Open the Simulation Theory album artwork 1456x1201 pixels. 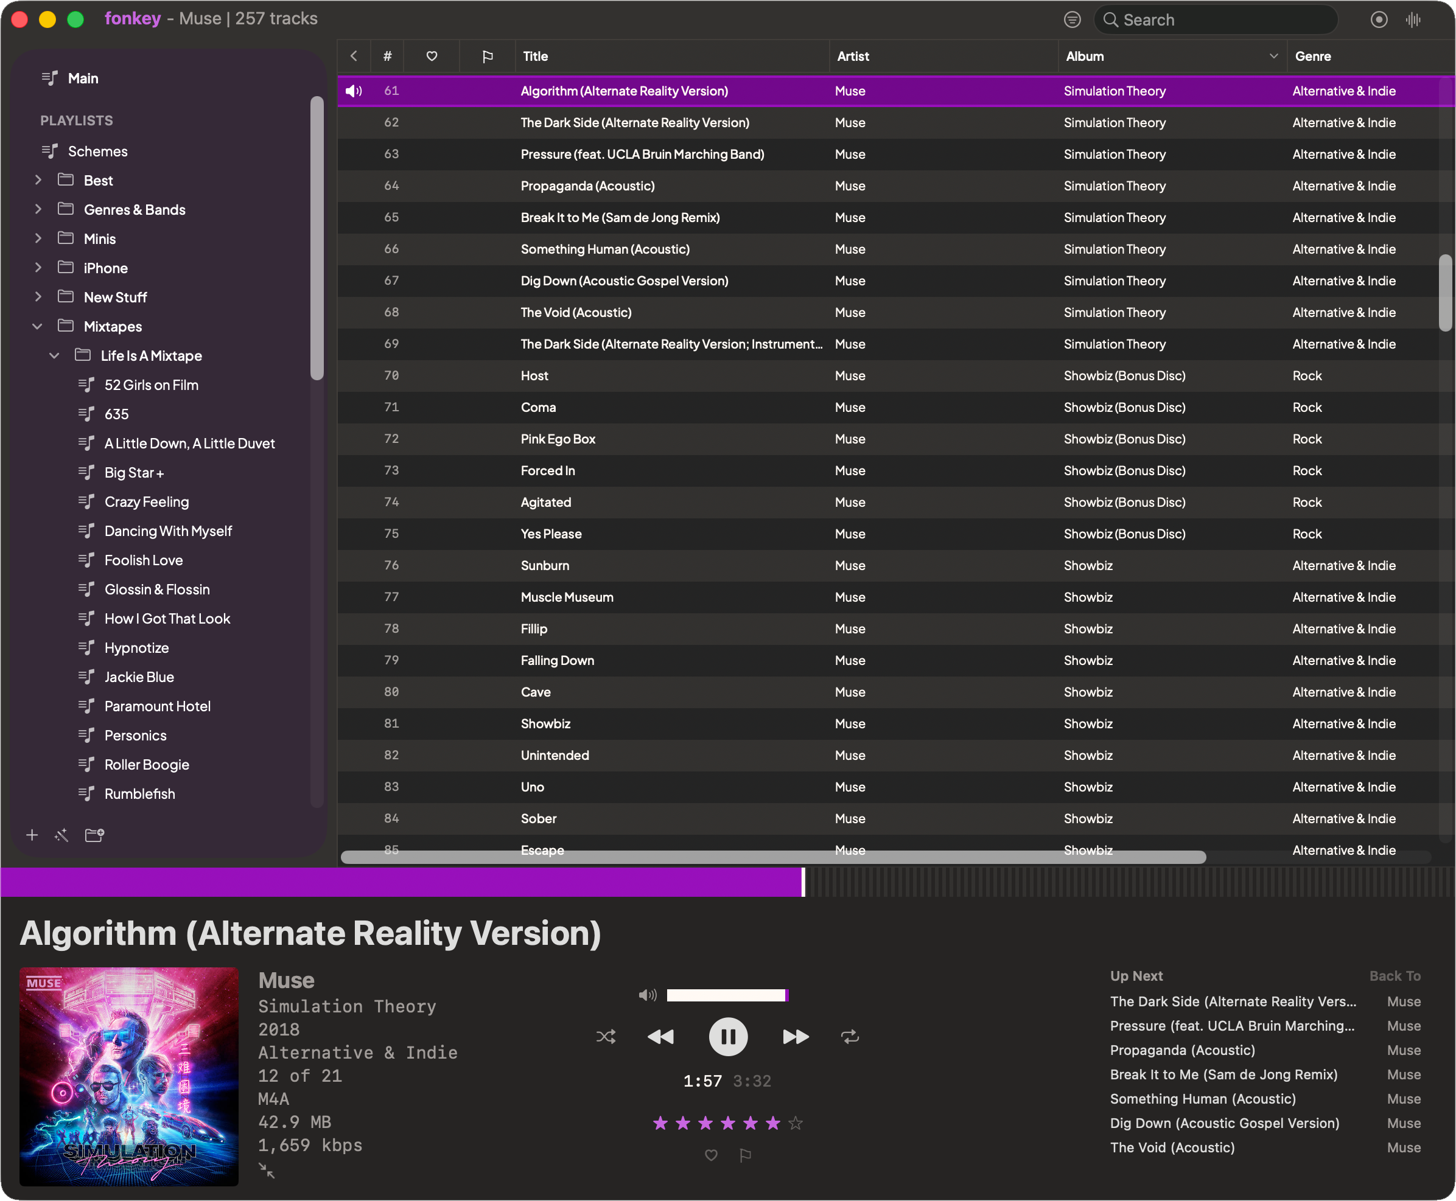click(128, 1076)
